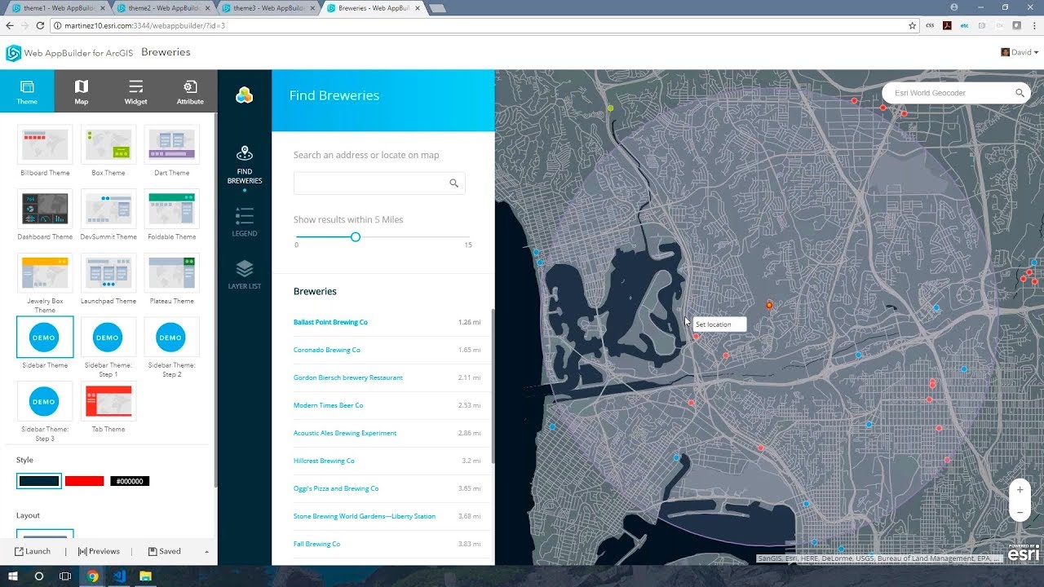Click the yellow-green map marker
The height and width of the screenshot is (587, 1044).
[x=610, y=108]
